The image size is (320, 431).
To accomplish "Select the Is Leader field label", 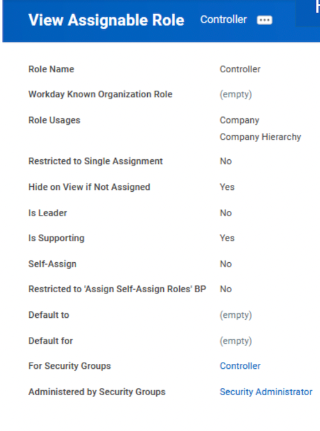I will 47,213.
